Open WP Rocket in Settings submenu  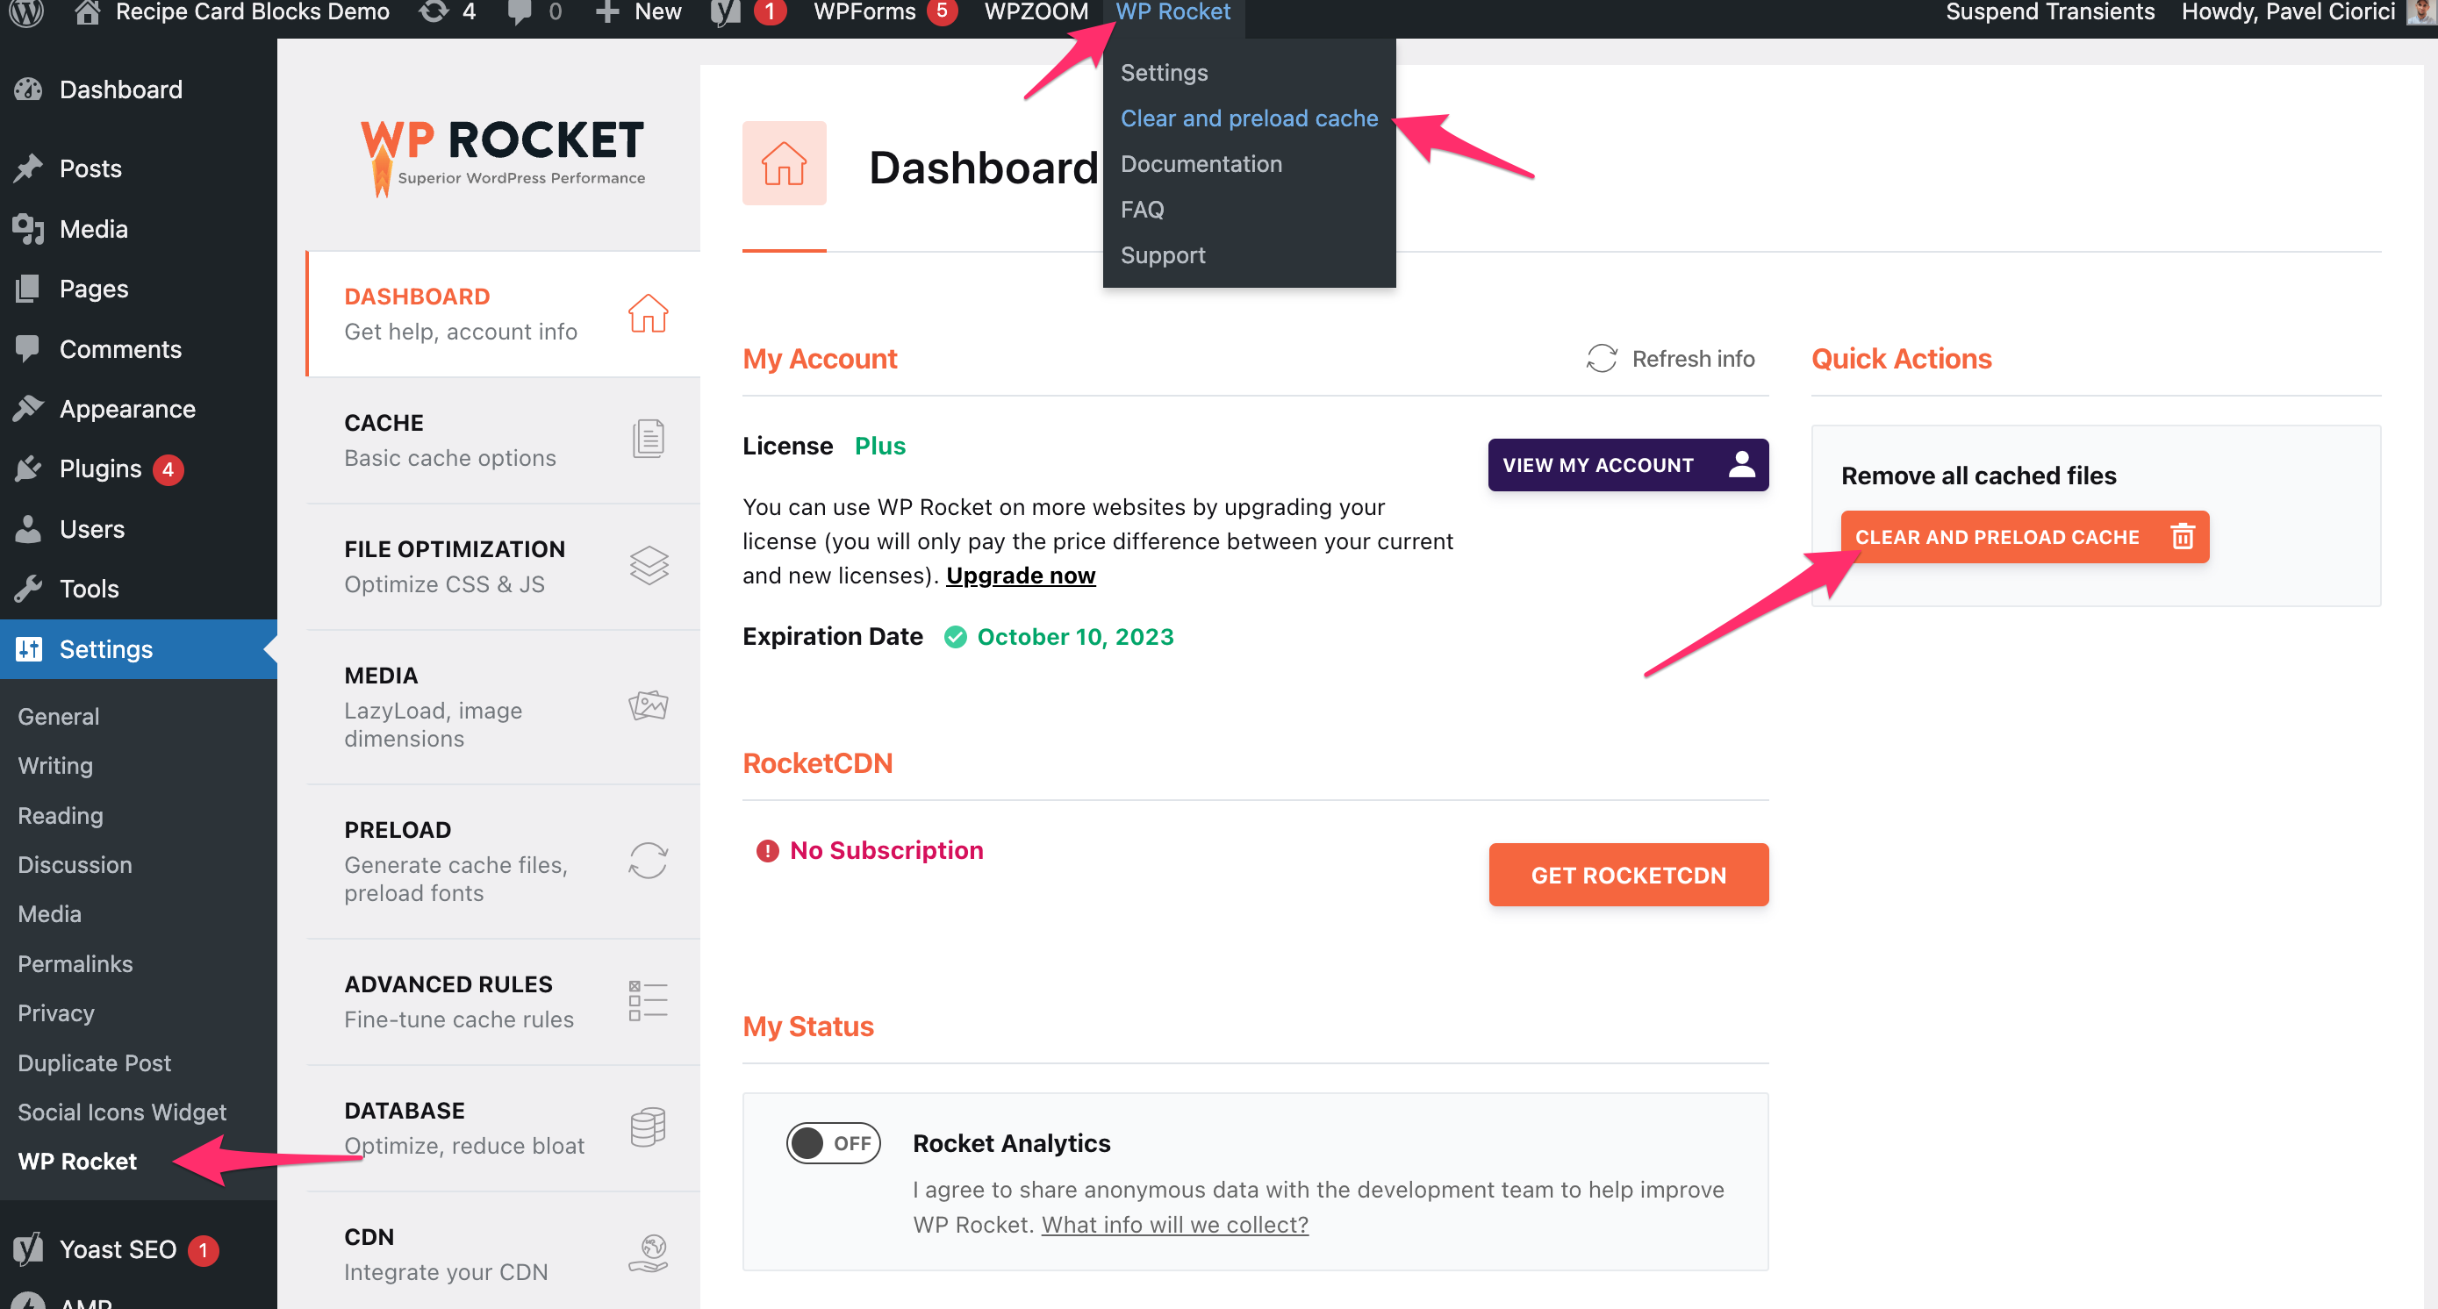[77, 1161]
